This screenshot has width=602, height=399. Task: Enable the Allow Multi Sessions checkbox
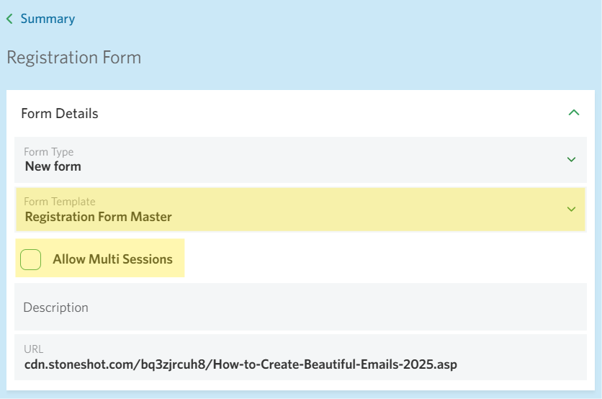(31, 259)
